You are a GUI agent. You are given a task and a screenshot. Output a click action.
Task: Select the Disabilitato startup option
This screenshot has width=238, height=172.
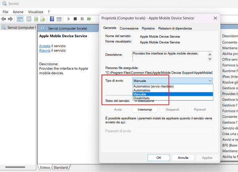pos(173,98)
